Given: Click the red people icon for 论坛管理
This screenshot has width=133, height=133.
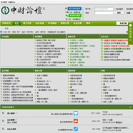Looking at the screenshot, I should click(x=76, y=121).
